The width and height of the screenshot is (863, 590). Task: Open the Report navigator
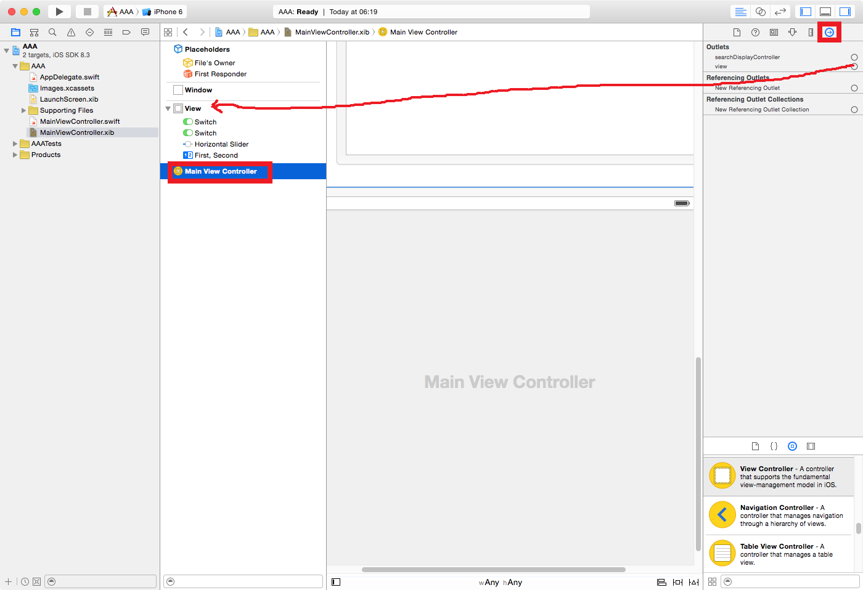(x=145, y=32)
